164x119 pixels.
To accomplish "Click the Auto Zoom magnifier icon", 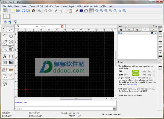I will 106,11.
